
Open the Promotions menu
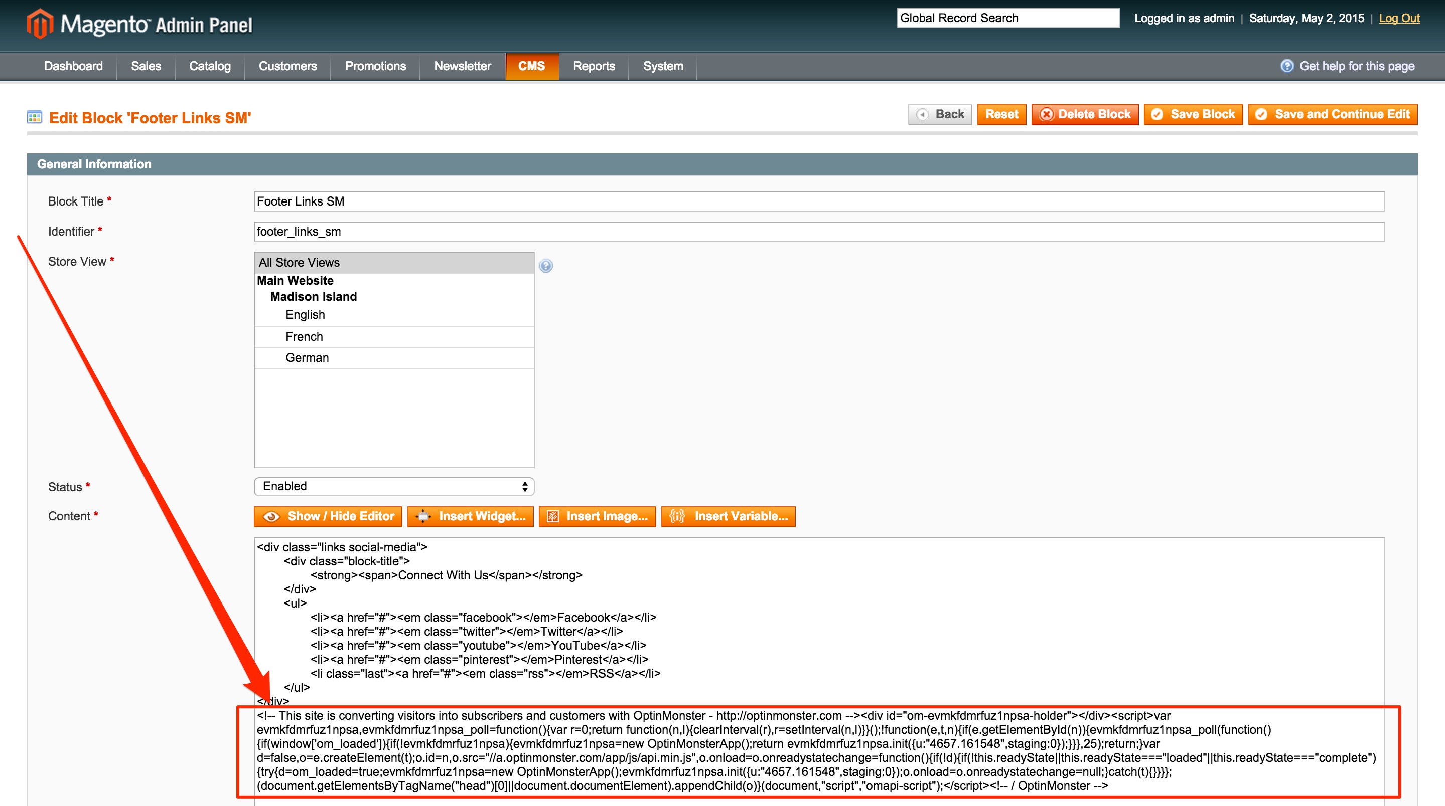click(375, 66)
